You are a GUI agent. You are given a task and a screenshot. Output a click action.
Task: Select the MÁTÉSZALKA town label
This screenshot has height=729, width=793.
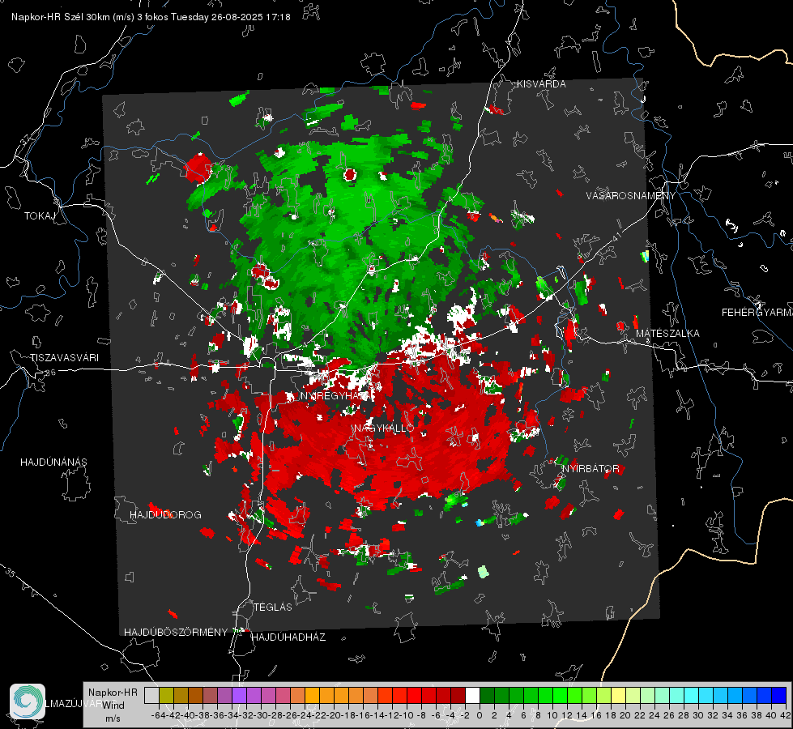pyautogui.click(x=667, y=334)
